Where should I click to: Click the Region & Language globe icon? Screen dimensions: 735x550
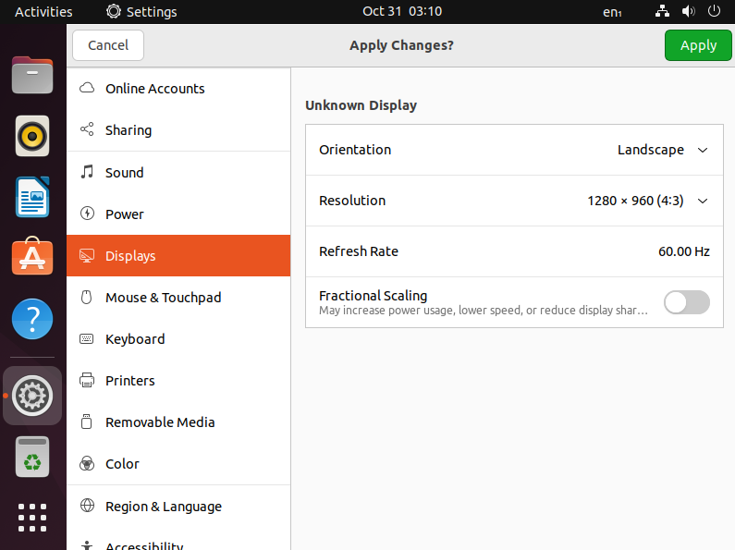87,506
